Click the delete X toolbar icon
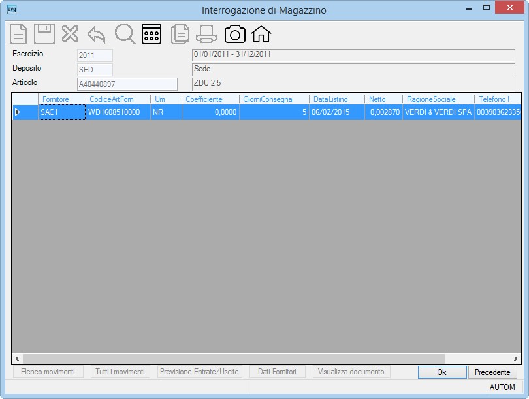This screenshot has width=529, height=399. (70, 34)
